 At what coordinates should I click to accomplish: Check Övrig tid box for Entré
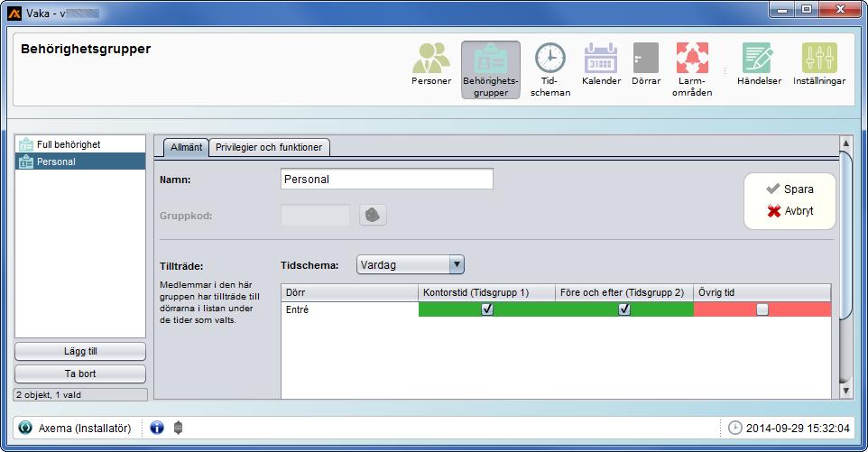[x=762, y=309]
